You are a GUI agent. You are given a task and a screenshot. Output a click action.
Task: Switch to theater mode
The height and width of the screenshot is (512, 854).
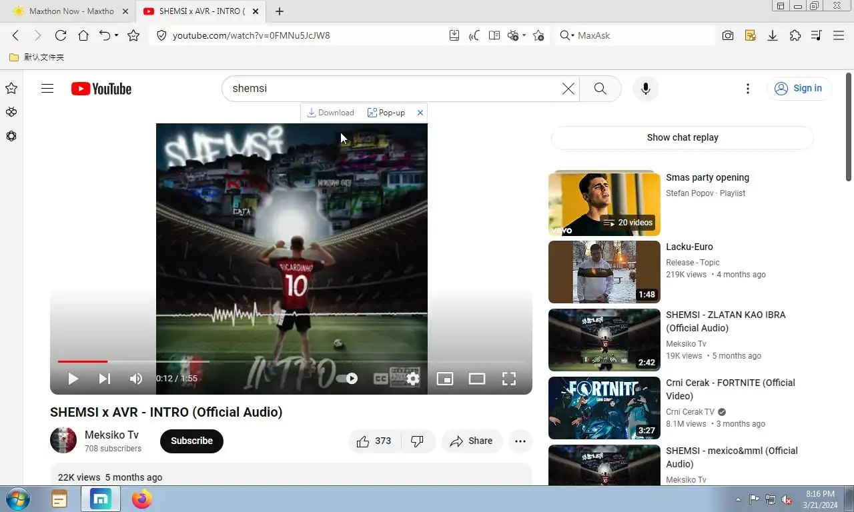click(x=477, y=379)
